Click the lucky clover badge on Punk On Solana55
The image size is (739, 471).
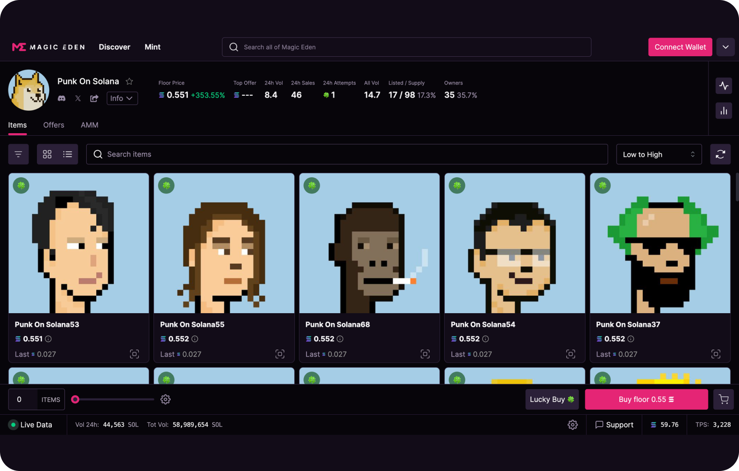(167, 185)
